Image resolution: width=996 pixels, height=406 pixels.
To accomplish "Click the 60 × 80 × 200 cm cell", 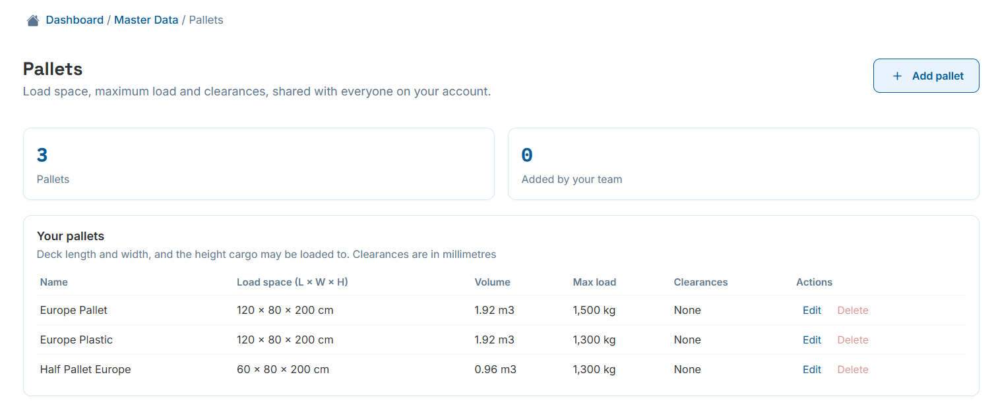I will click(283, 369).
